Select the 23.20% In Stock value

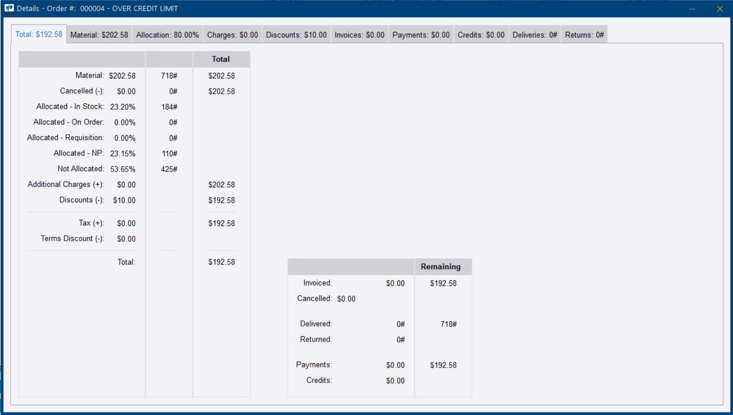123,107
